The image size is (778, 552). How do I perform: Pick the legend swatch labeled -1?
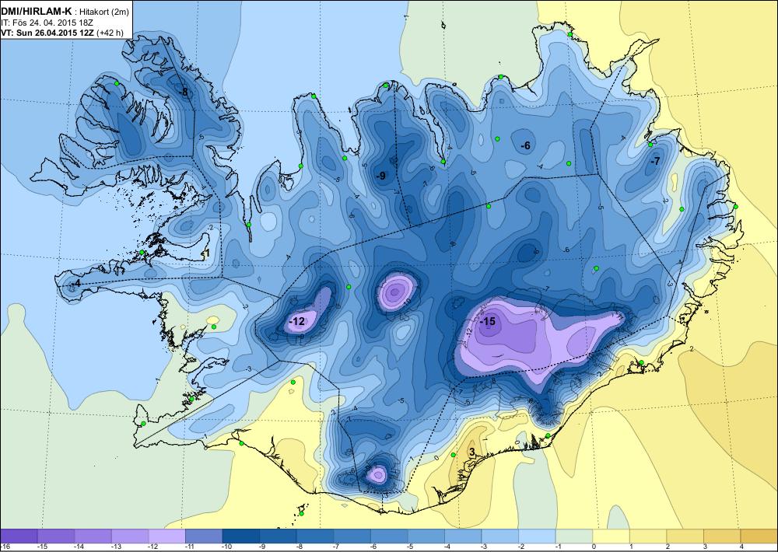pos(574,536)
